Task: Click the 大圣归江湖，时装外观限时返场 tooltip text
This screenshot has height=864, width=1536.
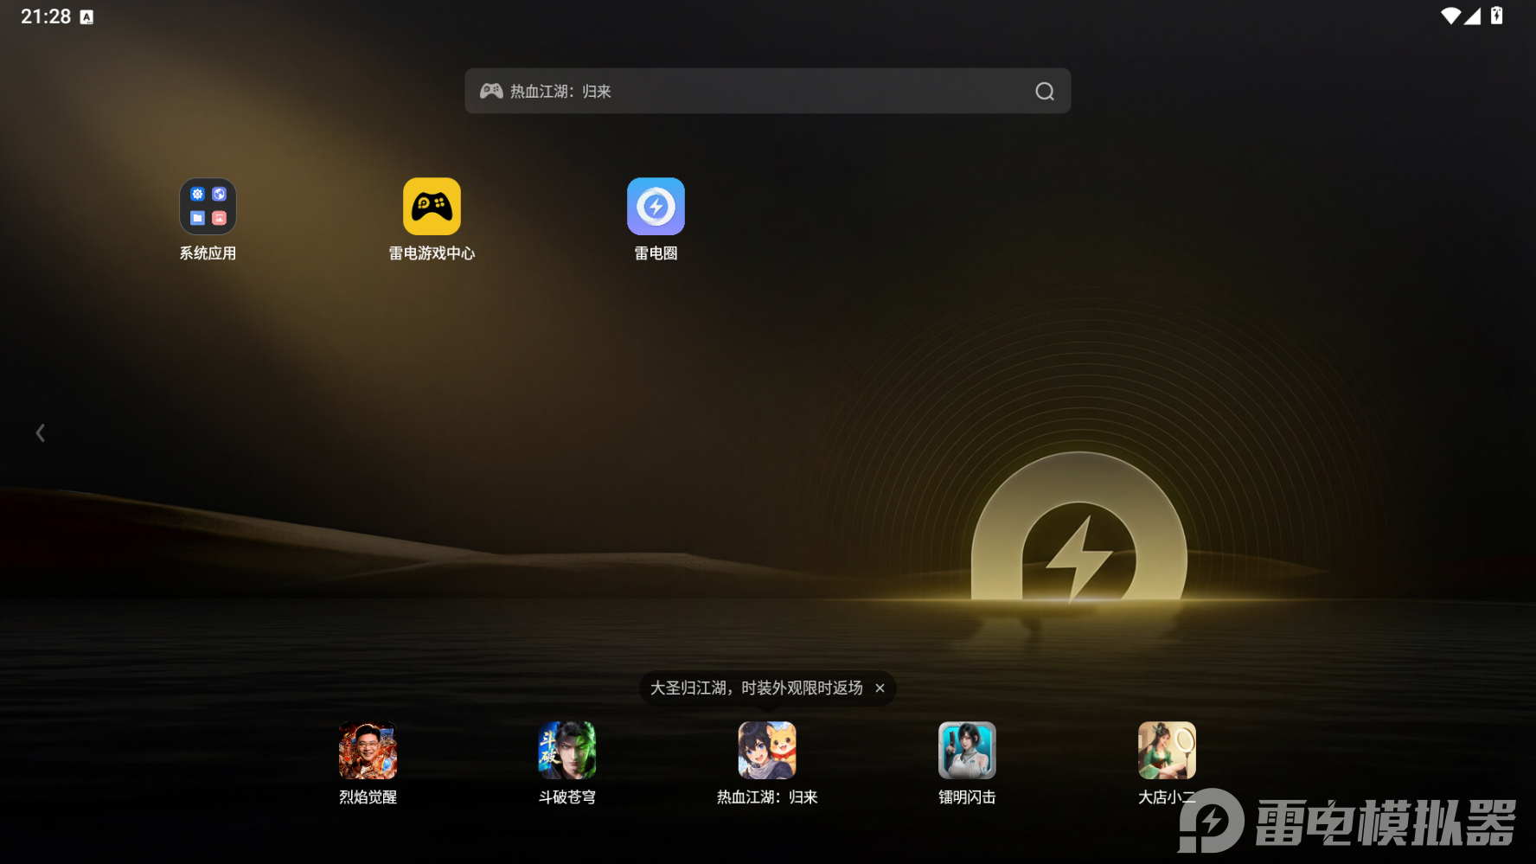Action: point(757,688)
